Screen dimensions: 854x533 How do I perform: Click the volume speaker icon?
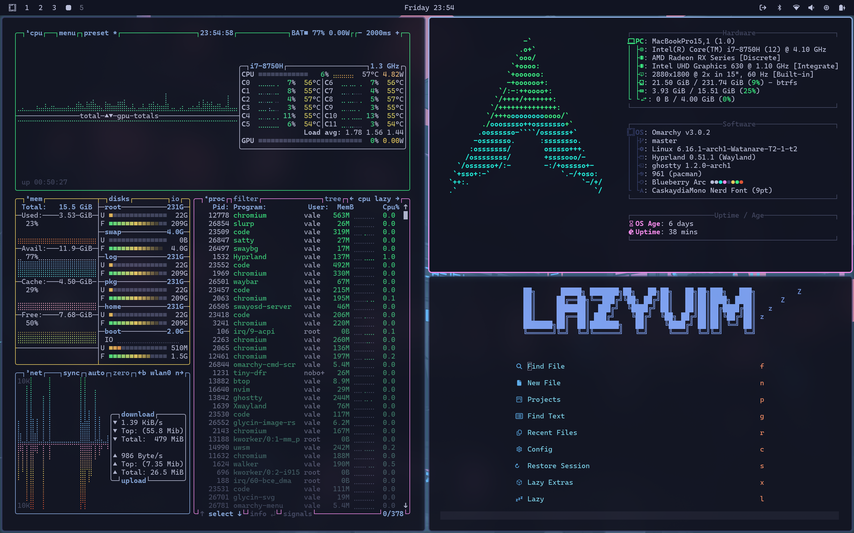[x=811, y=8]
